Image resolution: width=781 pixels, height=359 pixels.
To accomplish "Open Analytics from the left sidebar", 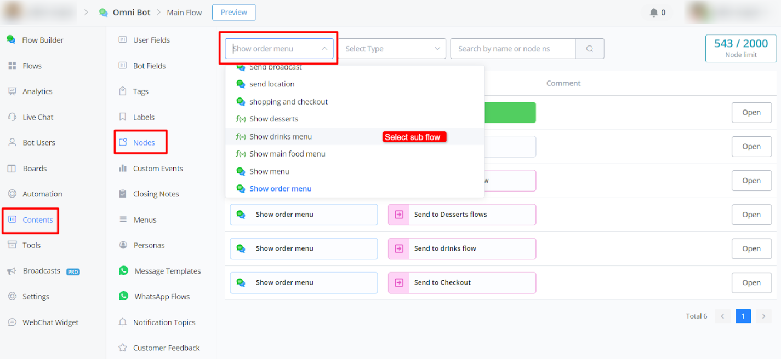I will (37, 91).
